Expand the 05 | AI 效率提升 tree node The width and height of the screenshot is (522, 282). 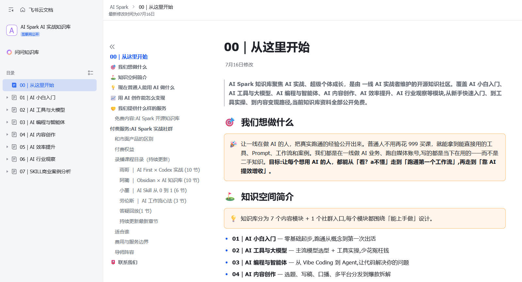(7, 147)
